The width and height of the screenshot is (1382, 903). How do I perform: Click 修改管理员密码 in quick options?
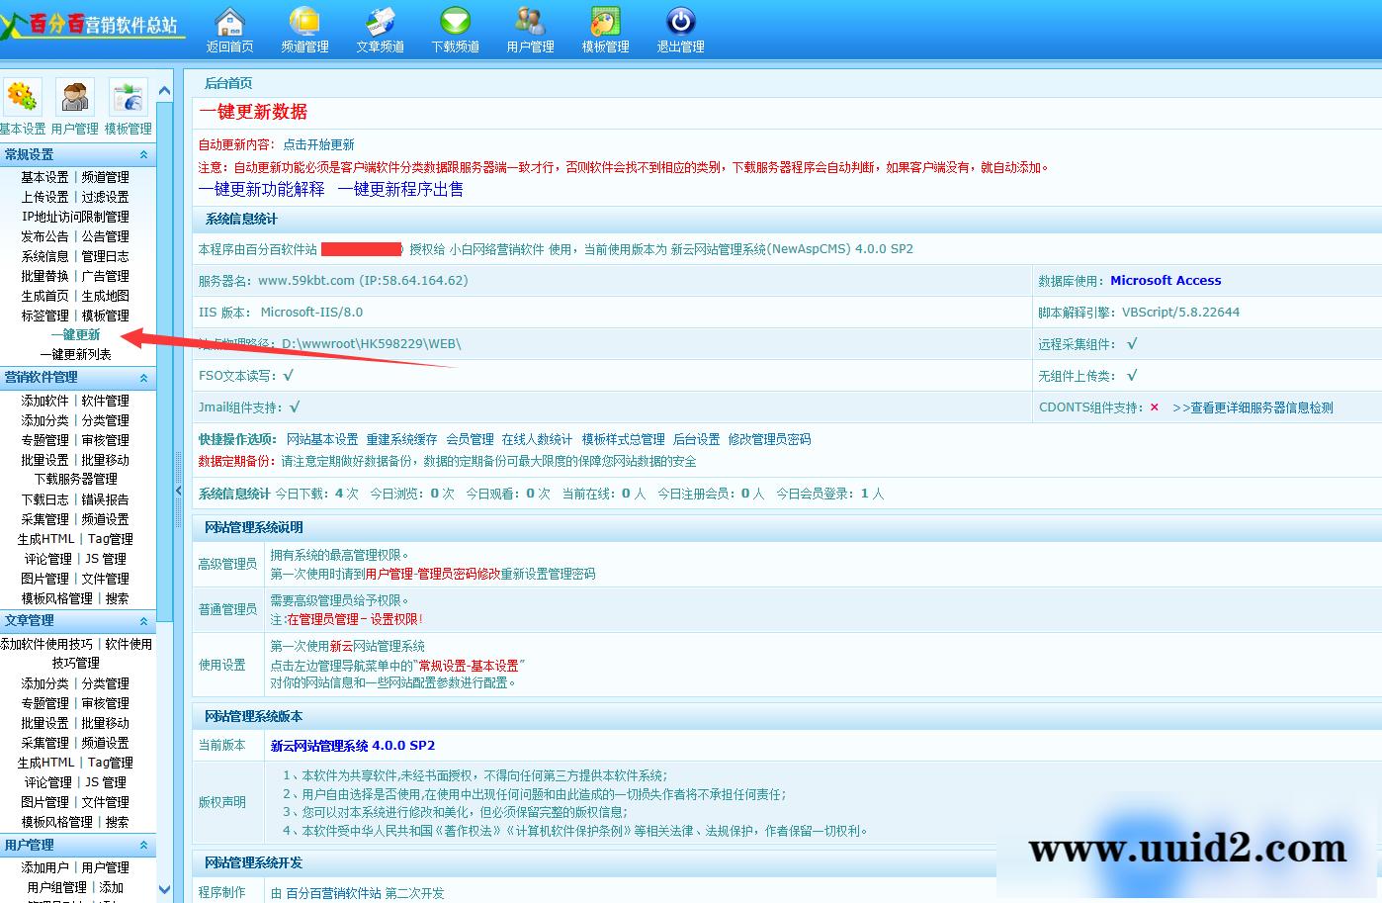pos(770,439)
